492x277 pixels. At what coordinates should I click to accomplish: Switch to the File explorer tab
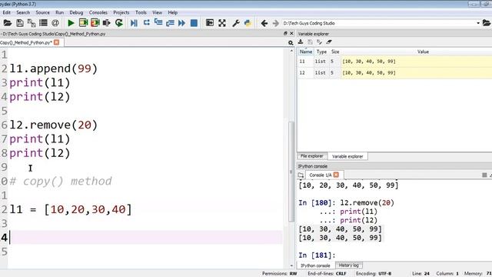(x=311, y=156)
